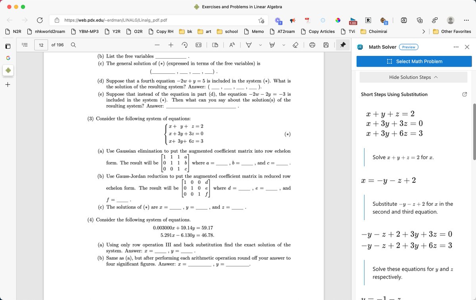476x300 pixels.
Task: Close the Math Solver panel
Action: click(x=467, y=47)
